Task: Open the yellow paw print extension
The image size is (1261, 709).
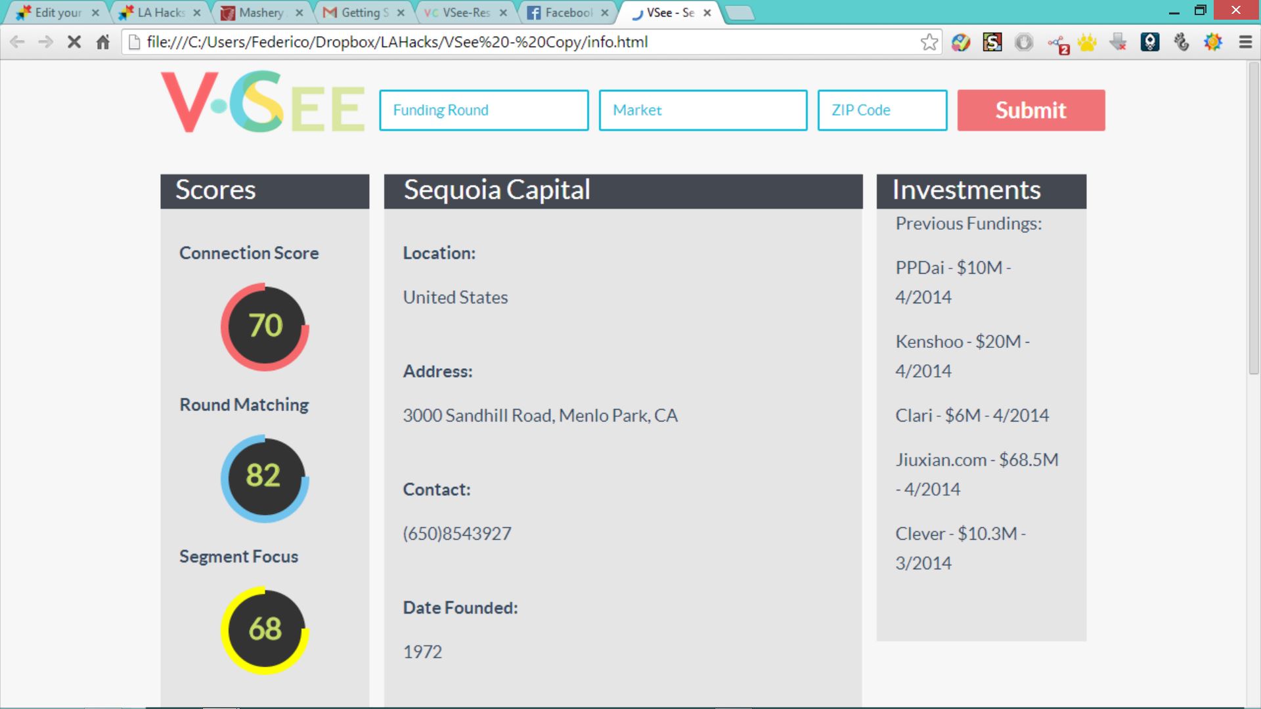Action: (x=1087, y=43)
